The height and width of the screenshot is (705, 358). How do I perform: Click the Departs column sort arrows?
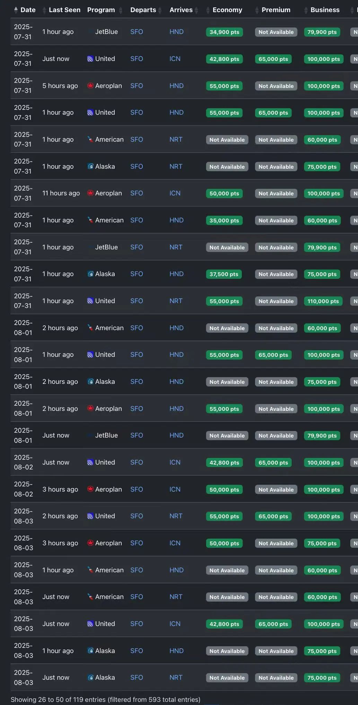coord(160,10)
